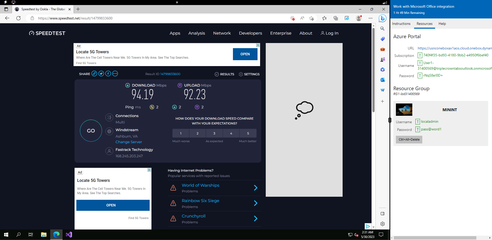Viewport: 492px width, 240px height.
Task: Open the browser profile avatar
Action: [x=359, y=18]
